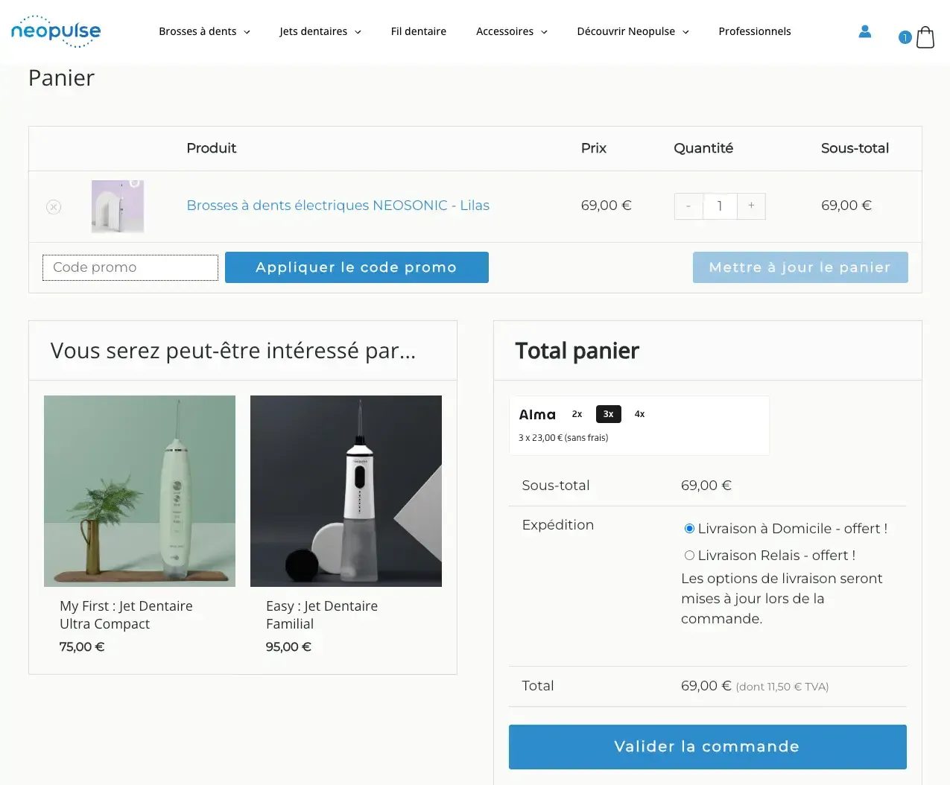Select Alma 3x installment option
The height and width of the screenshot is (785, 950).
[609, 414]
